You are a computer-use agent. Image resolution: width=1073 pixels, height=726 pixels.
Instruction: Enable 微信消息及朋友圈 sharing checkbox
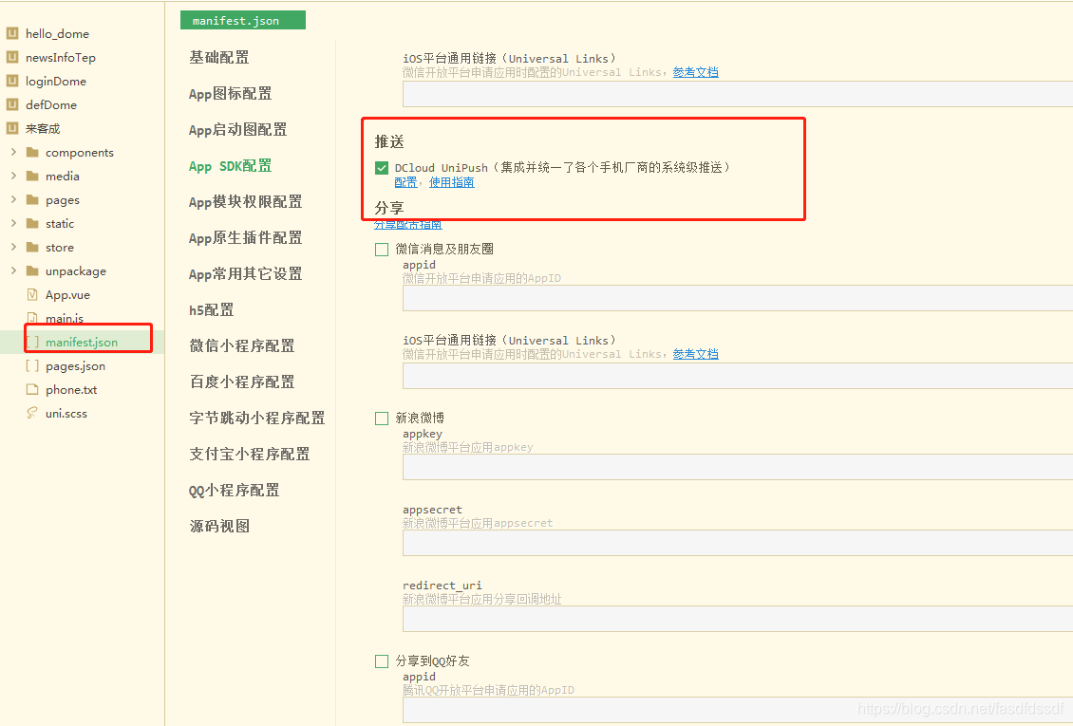[x=382, y=250]
